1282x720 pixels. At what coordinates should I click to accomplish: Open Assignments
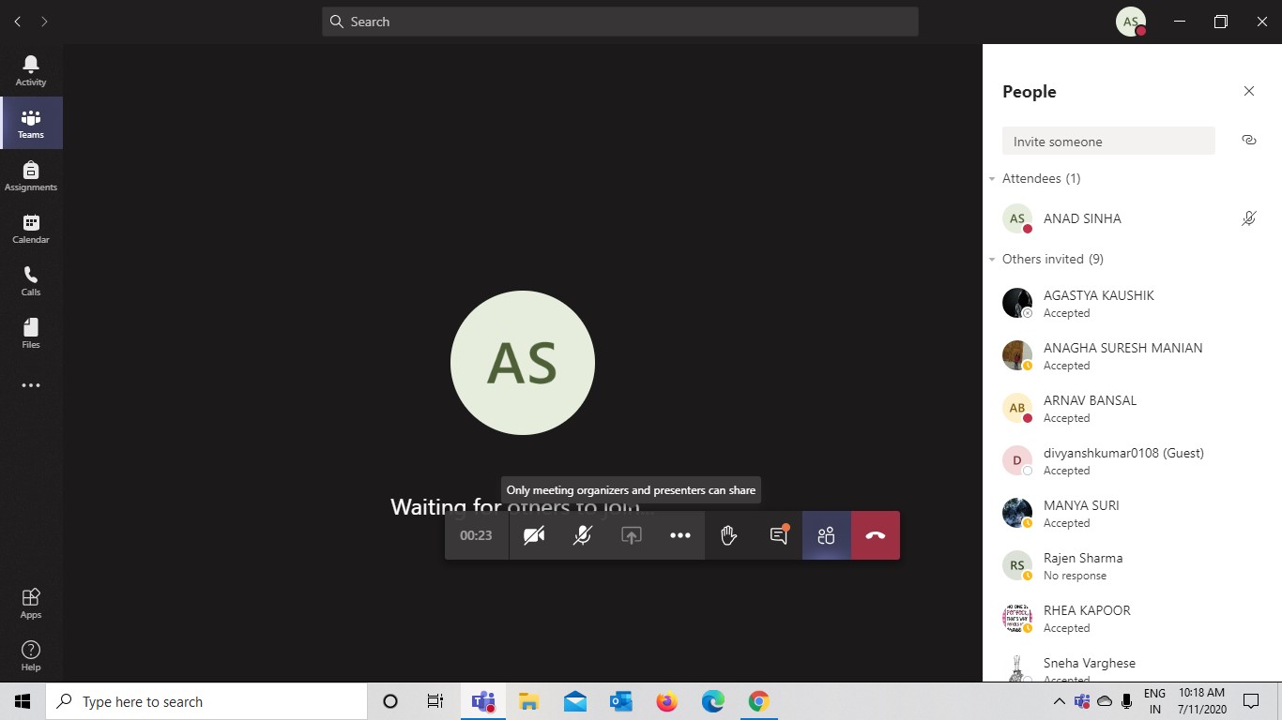click(x=31, y=175)
